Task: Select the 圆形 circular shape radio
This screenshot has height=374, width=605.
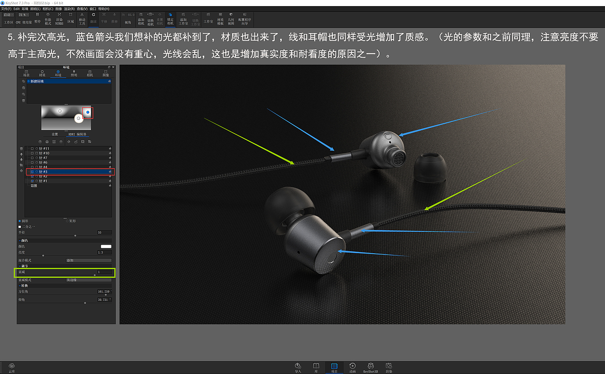Action: point(19,221)
